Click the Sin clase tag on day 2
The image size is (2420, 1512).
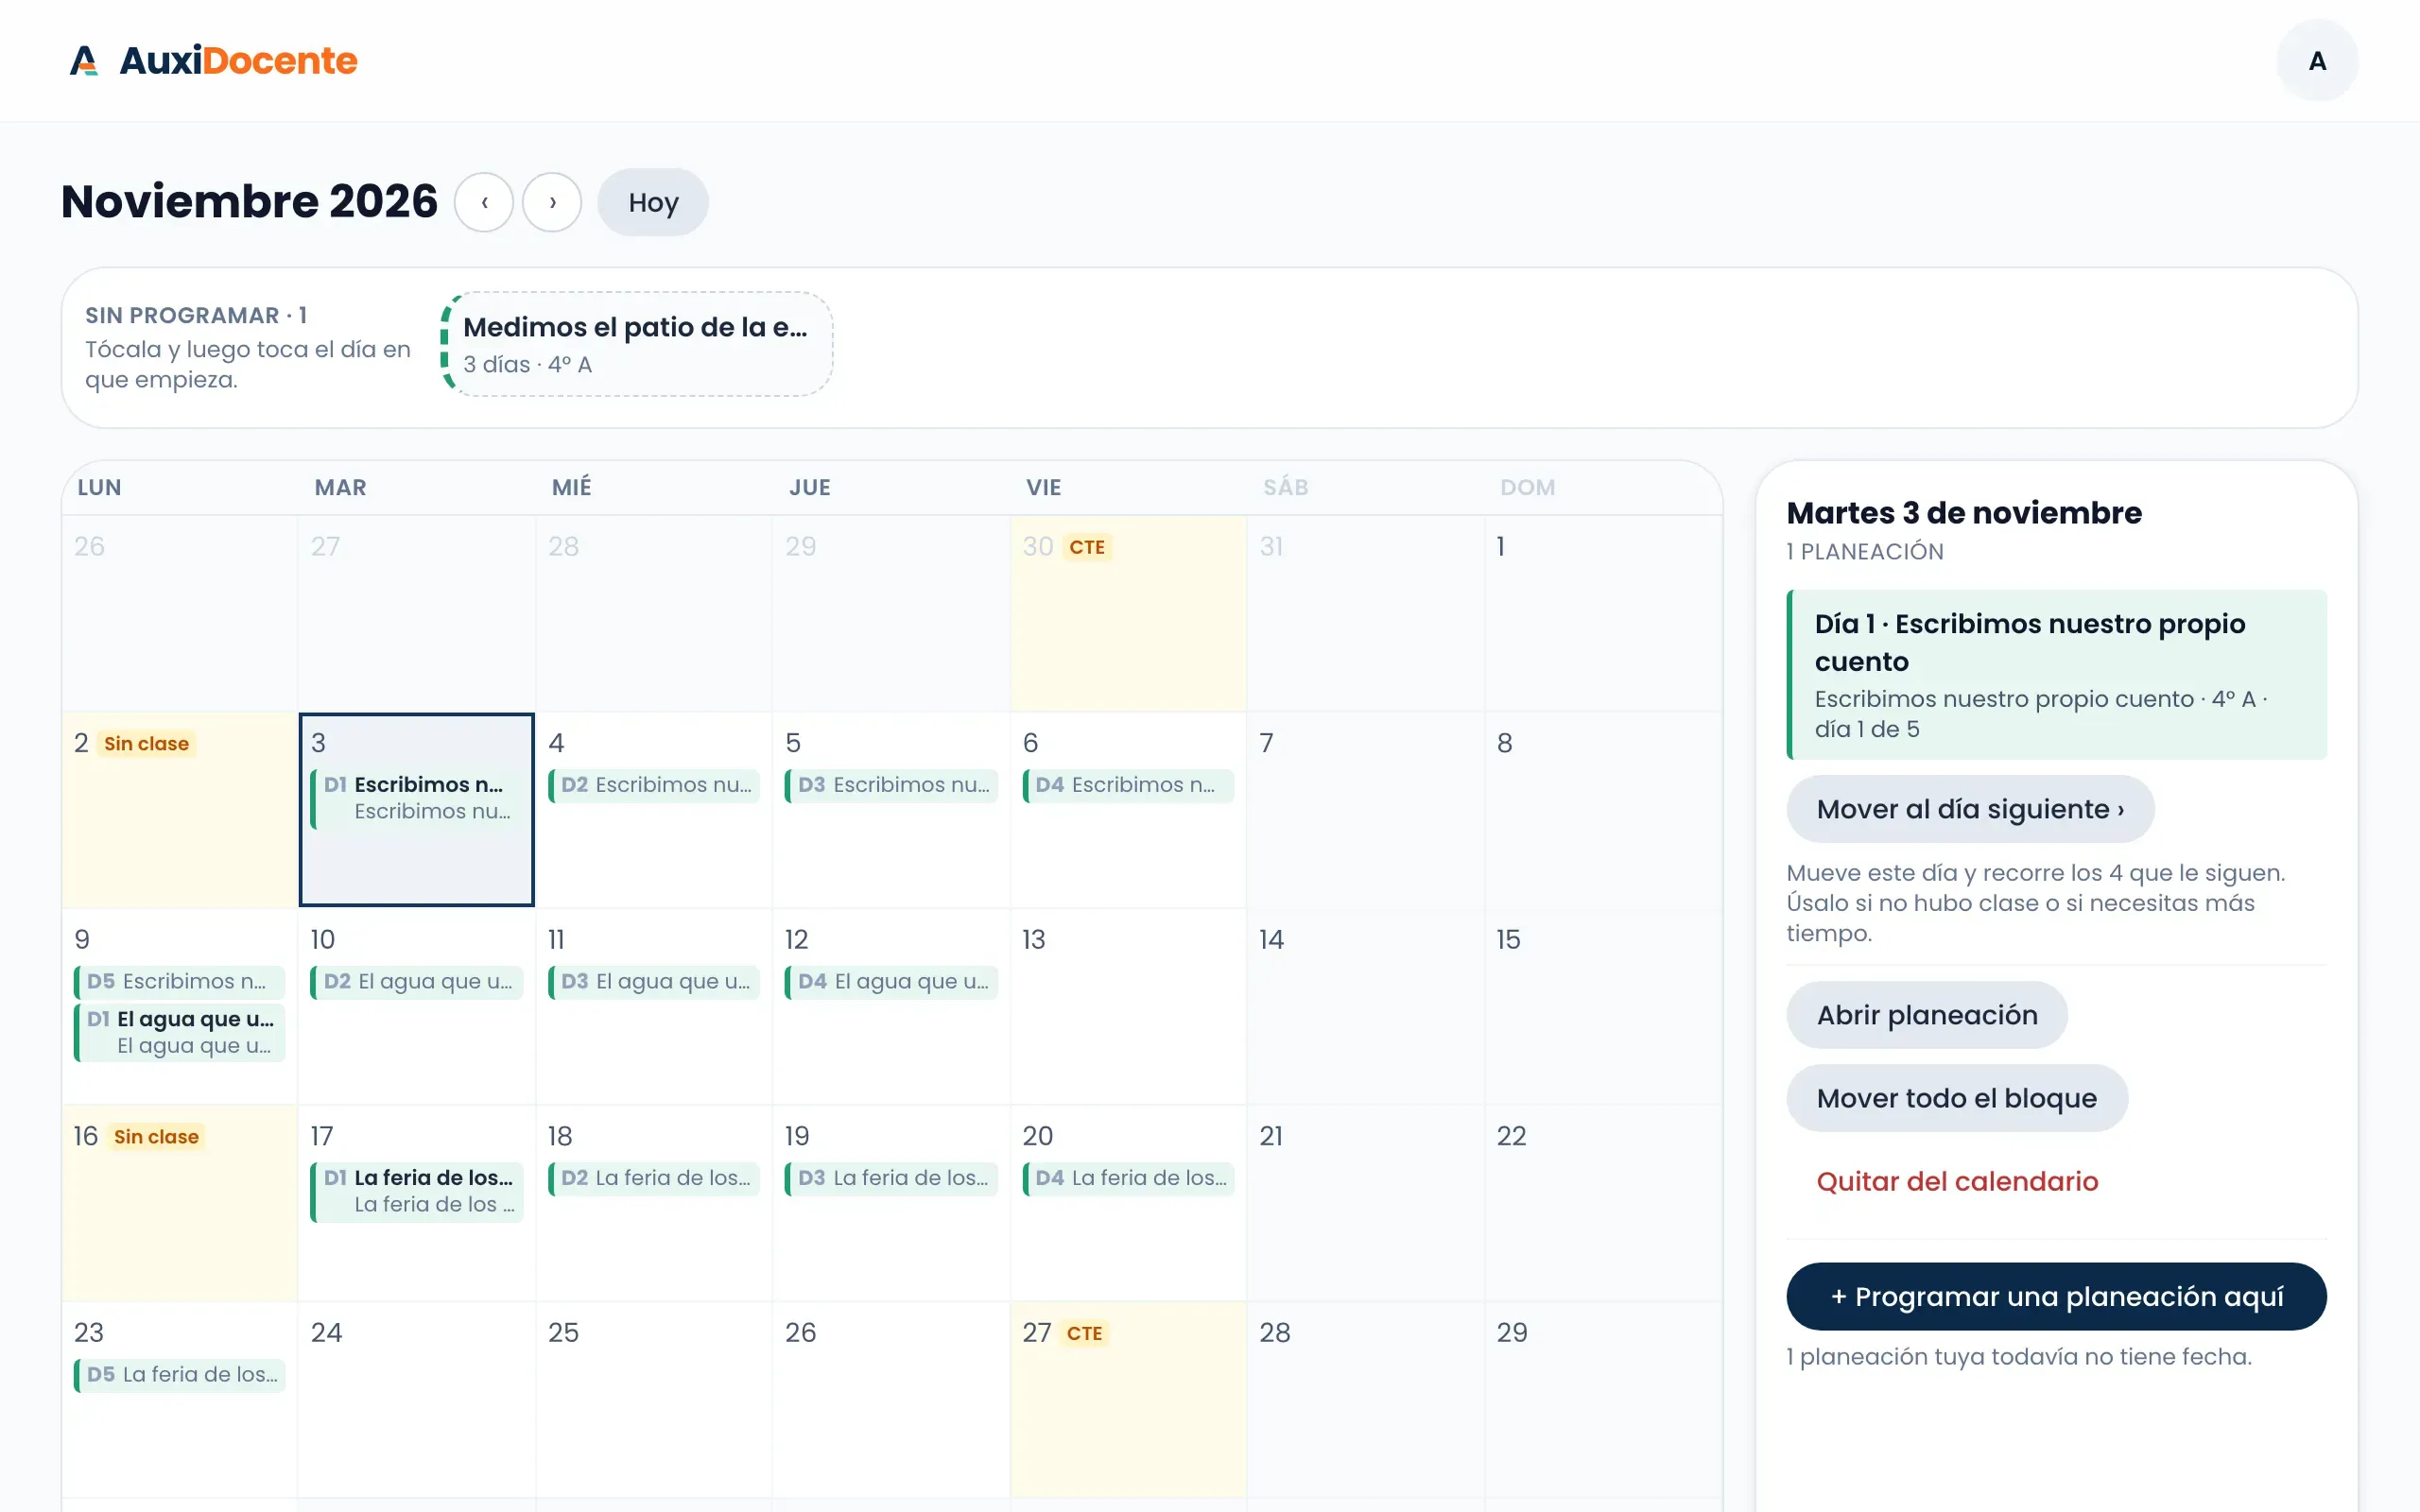click(x=146, y=744)
